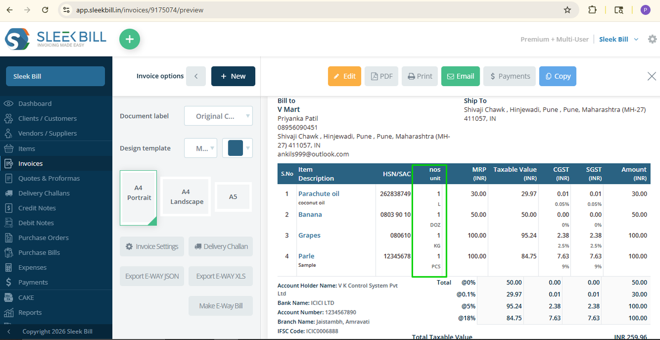The width and height of the screenshot is (660, 340).
Task: Click the Quotes & Proformas document icon
Action: [8, 178]
